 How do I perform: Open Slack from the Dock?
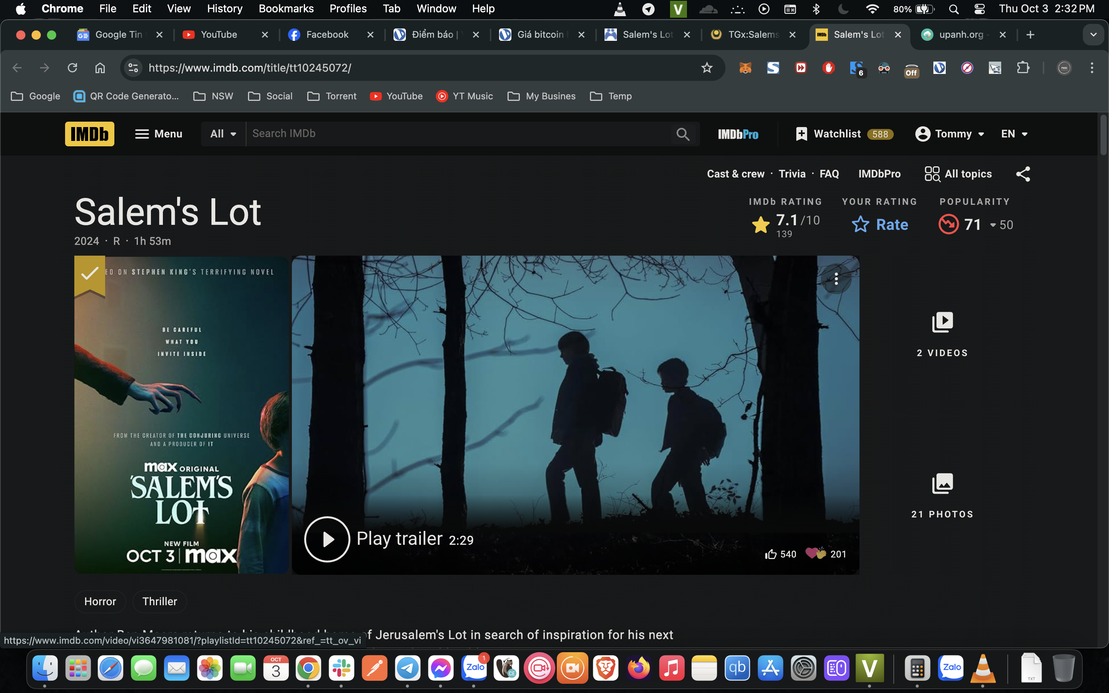342,669
